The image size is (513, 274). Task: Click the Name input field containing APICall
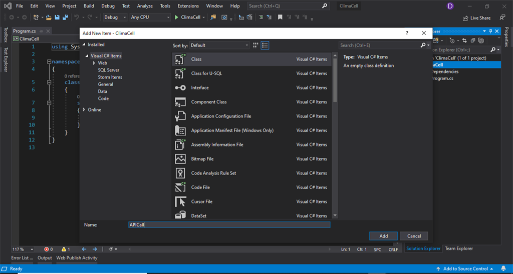229,225
